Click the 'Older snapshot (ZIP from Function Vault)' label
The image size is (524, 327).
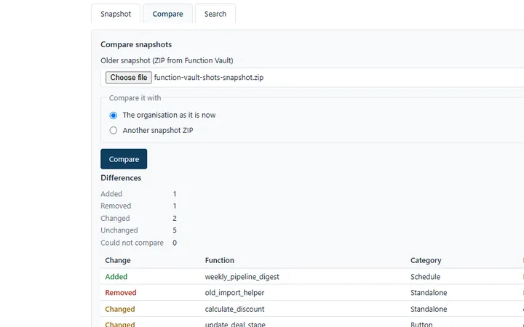click(x=167, y=60)
